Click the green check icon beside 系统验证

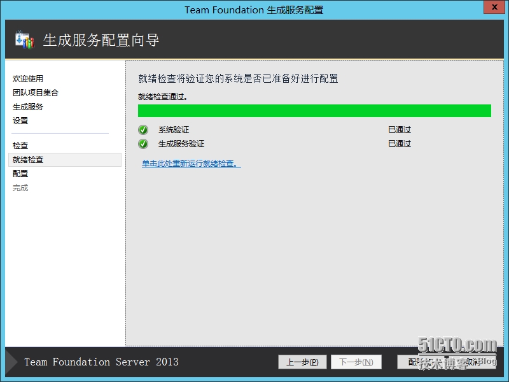point(143,130)
